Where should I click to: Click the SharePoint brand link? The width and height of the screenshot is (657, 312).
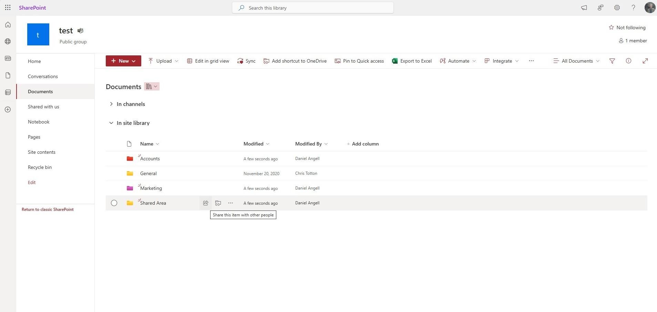[x=32, y=8]
